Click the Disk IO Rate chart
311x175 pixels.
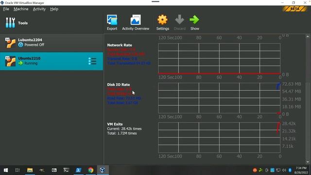tap(219, 98)
